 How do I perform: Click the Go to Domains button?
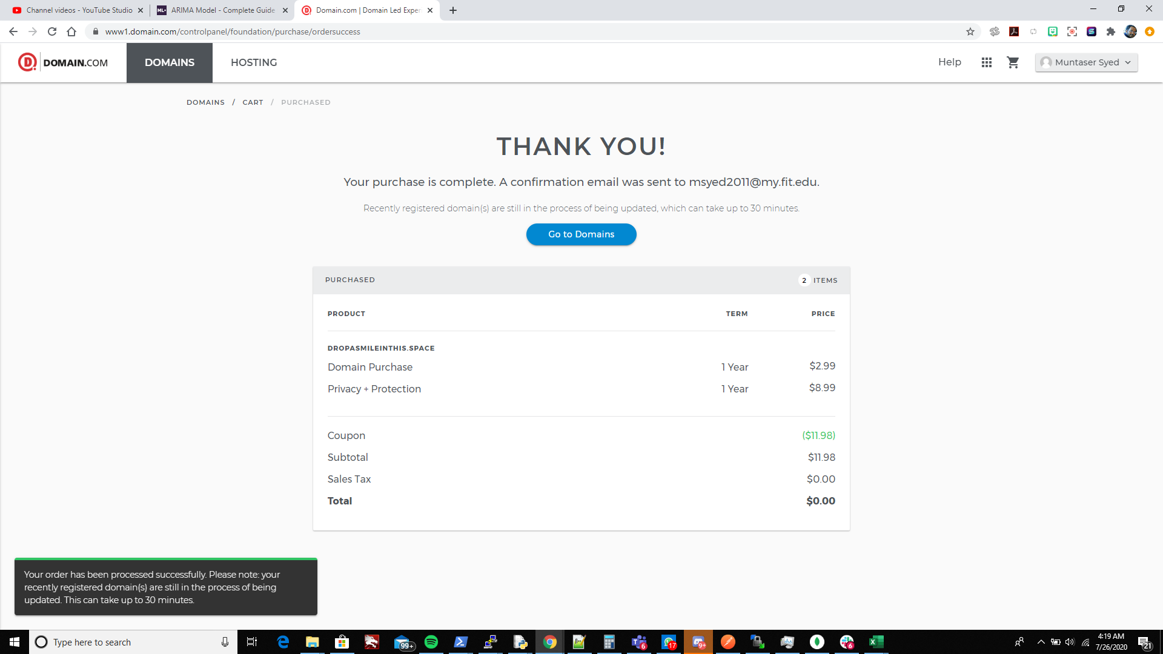(x=581, y=234)
